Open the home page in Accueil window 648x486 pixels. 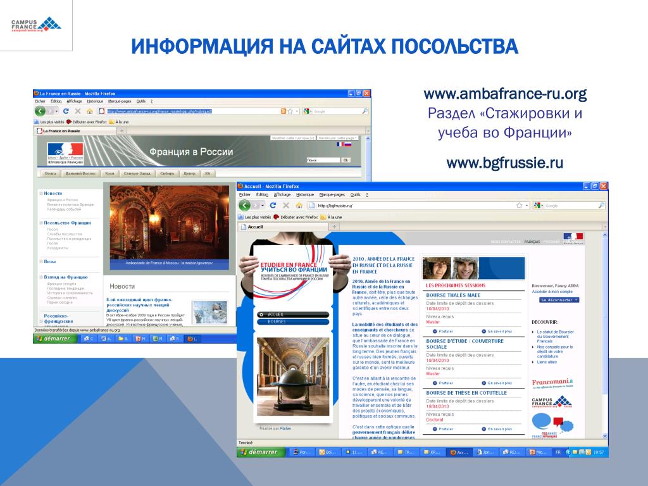(x=299, y=206)
